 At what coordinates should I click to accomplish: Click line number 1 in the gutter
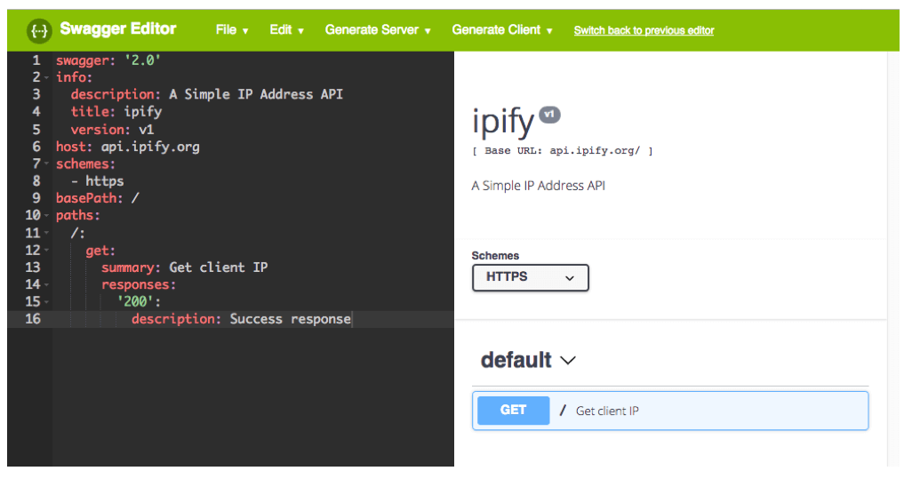coord(36,60)
